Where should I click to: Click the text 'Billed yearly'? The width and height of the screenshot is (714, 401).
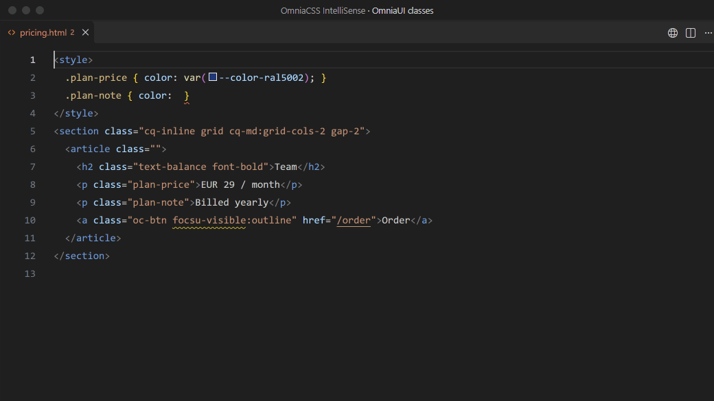[232, 202]
